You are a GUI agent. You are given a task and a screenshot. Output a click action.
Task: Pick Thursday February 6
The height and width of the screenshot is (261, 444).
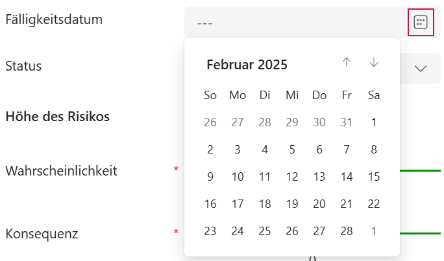[x=319, y=150]
